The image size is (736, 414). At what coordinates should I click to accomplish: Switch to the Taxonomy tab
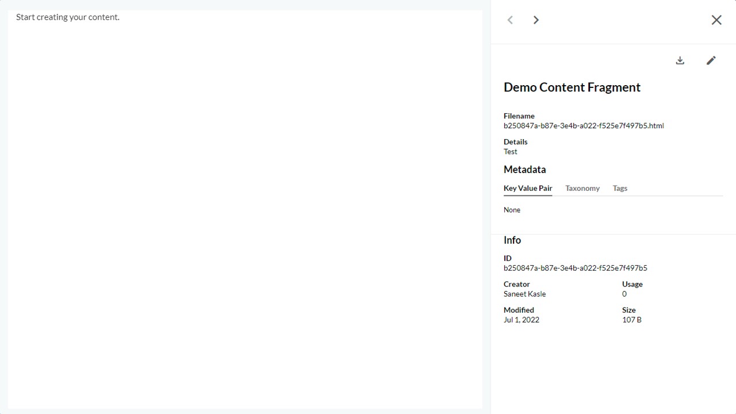coord(582,189)
